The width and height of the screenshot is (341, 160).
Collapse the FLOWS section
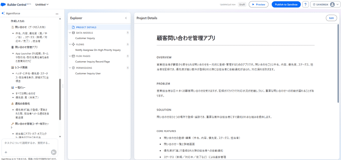click(x=70, y=44)
